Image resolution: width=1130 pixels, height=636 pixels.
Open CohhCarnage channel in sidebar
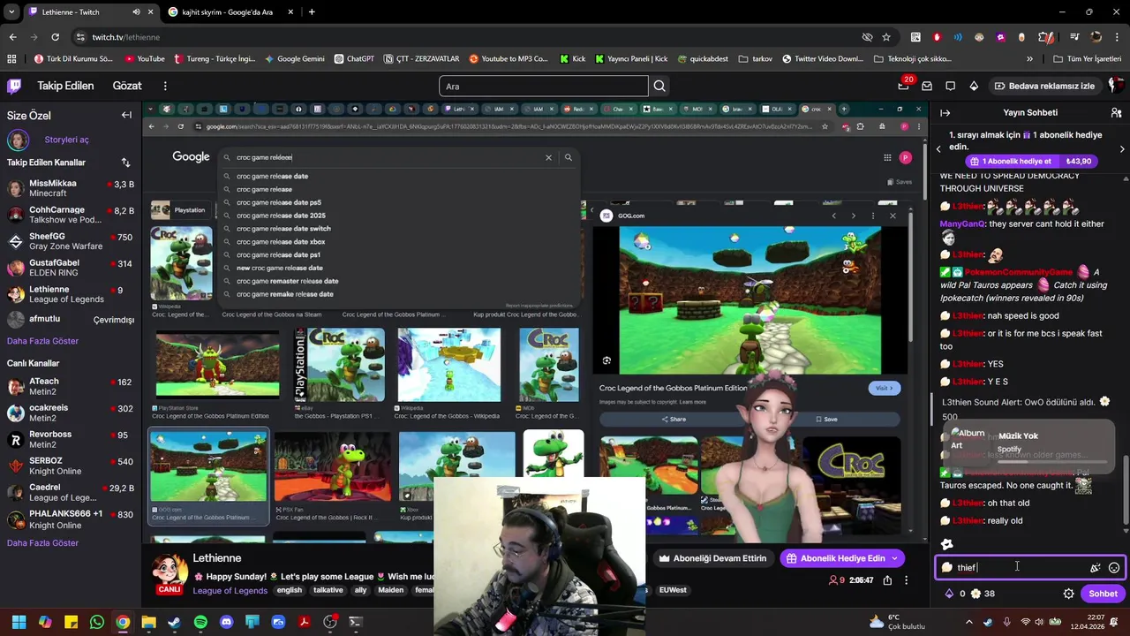[x=71, y=215]
